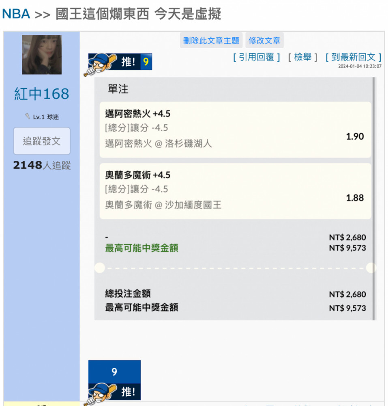Screen dimensions: 388x406
Task: Click the 1.88 odds value
Action: pos(355,198)
